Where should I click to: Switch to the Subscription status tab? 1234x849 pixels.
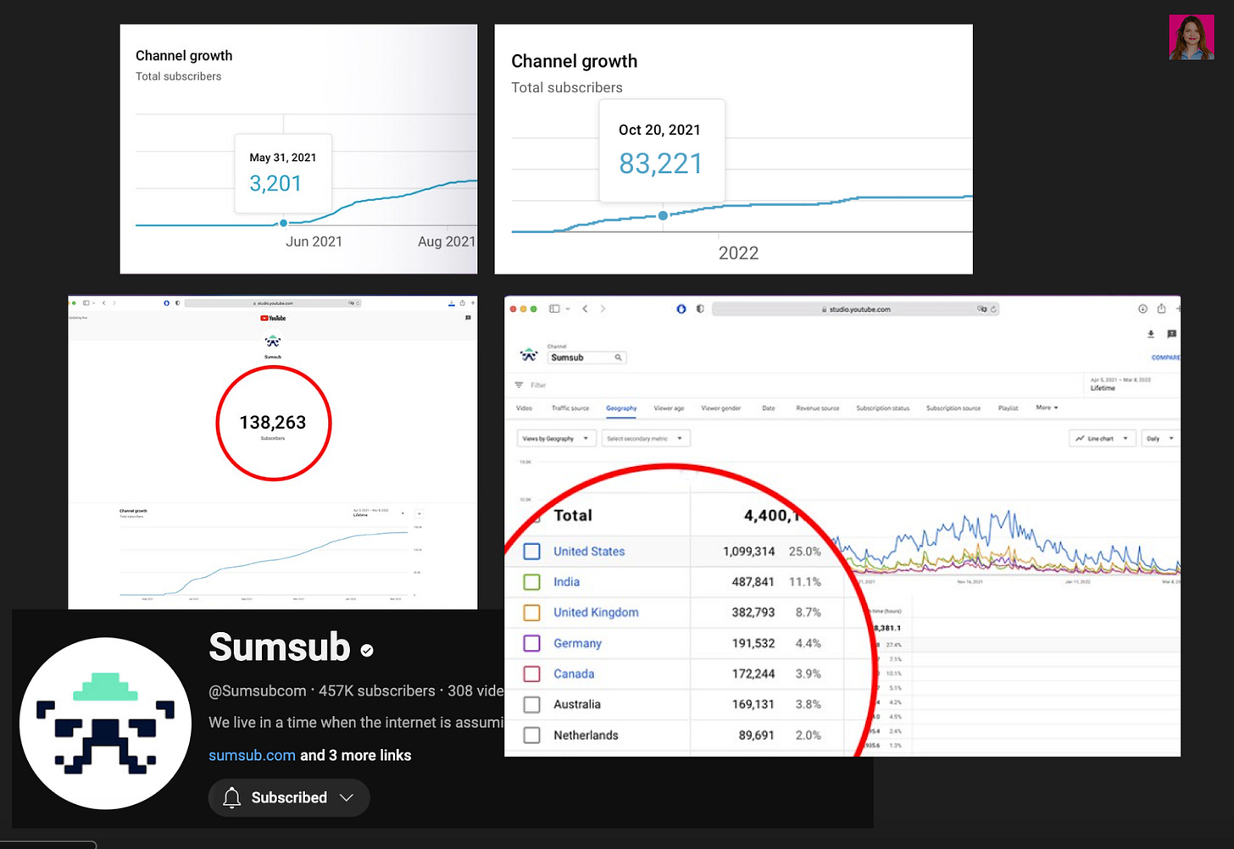882,408
